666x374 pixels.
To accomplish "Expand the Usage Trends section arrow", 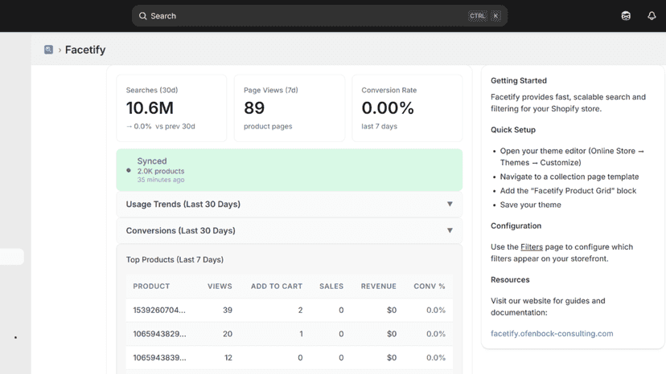I will pos(450,204).
